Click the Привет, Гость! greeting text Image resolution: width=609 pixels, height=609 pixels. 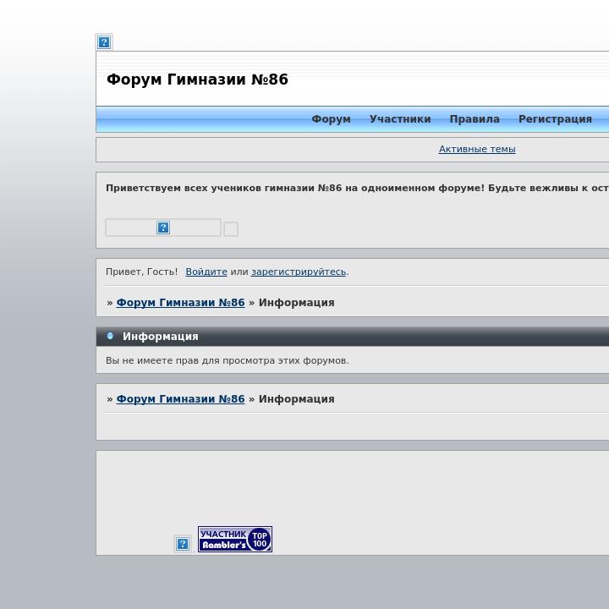click(142, 272)
